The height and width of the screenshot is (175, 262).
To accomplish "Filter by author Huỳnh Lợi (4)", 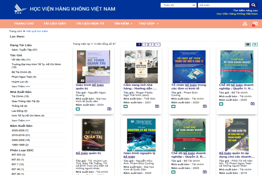I will tap(20, 82).
